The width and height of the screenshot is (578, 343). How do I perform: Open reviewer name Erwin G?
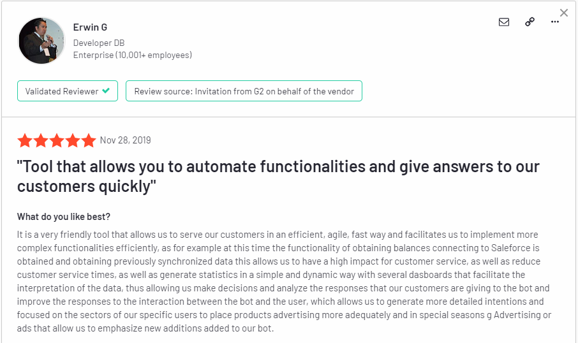(90, 27)
